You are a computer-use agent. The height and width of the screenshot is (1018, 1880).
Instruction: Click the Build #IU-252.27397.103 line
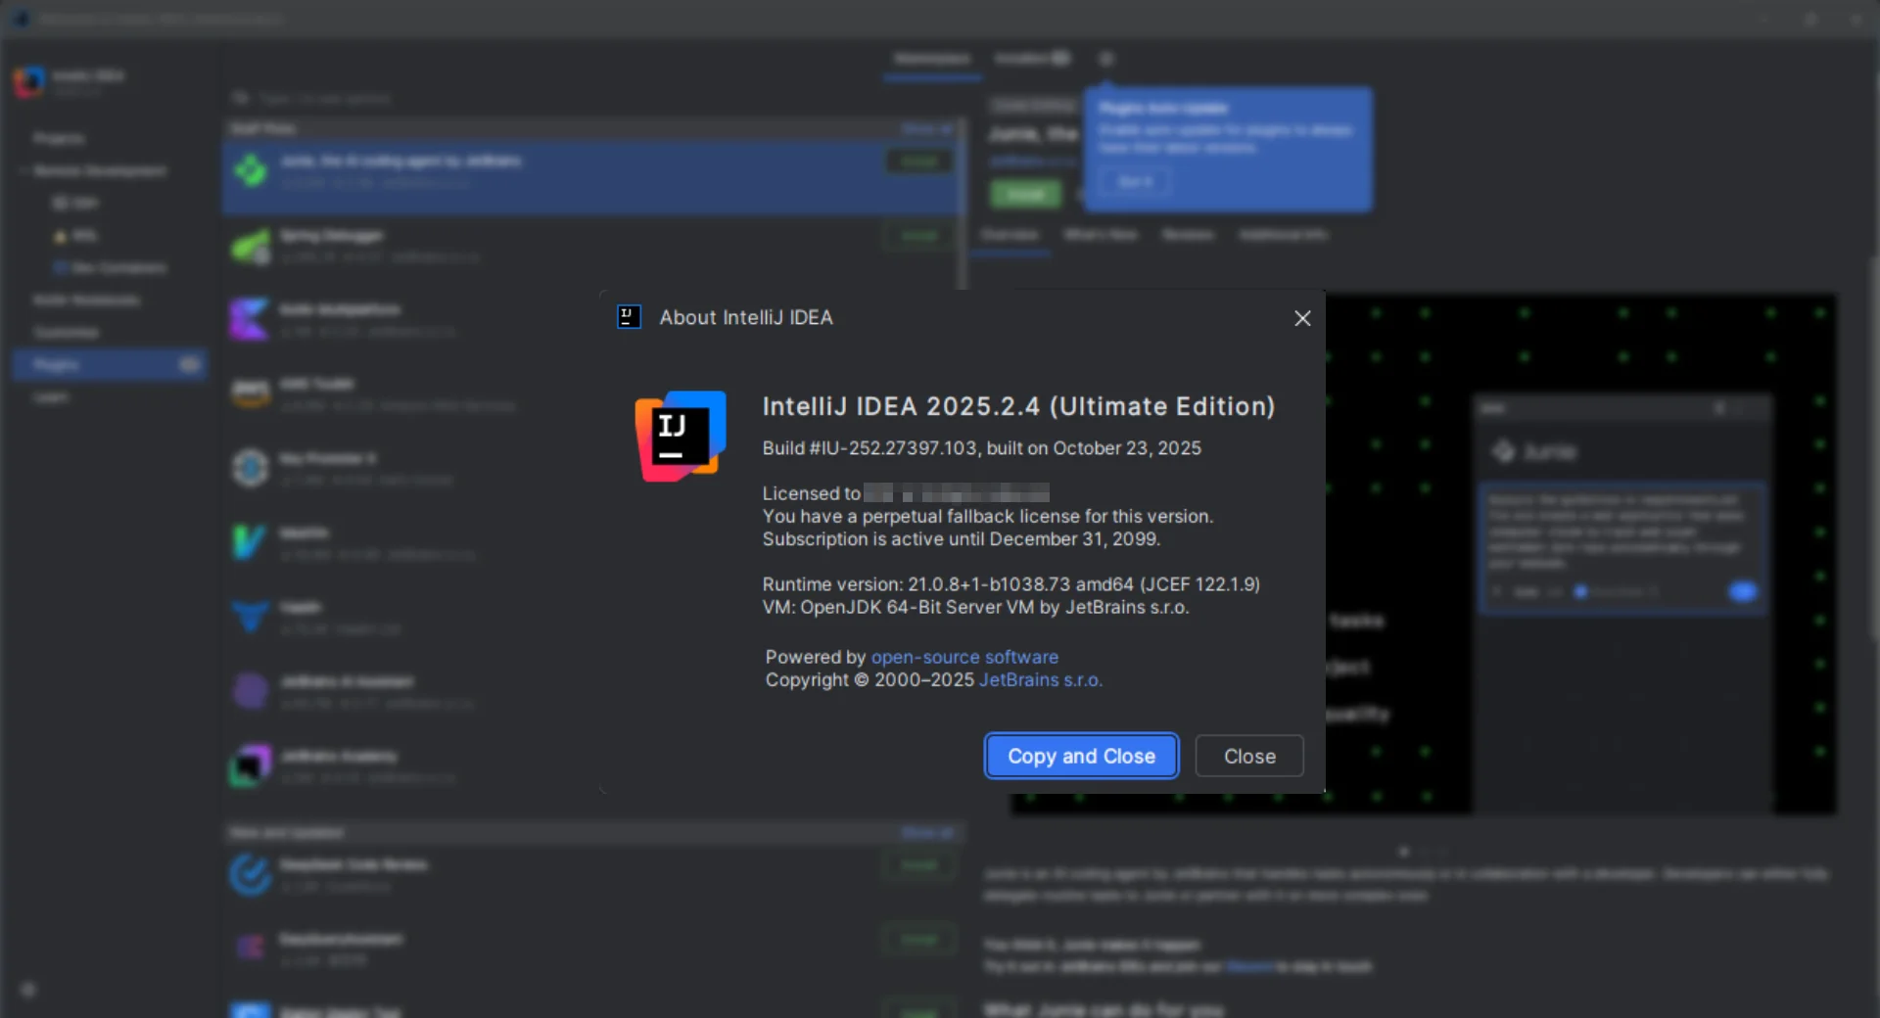pos(982,448)
